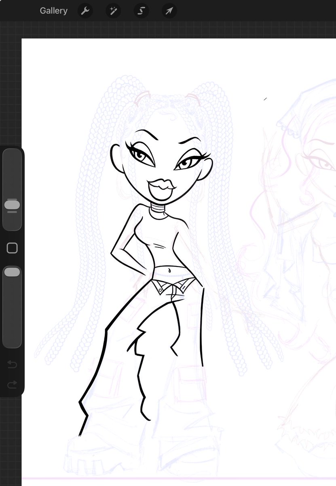The image size is (336, 486).
Task: Open the Actions wrench menu
Action: pyautogui.click(x=85, y=11)
